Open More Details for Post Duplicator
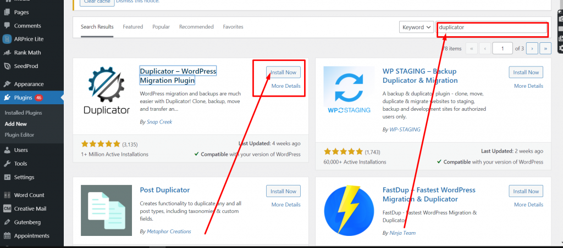 pos(286,205)
